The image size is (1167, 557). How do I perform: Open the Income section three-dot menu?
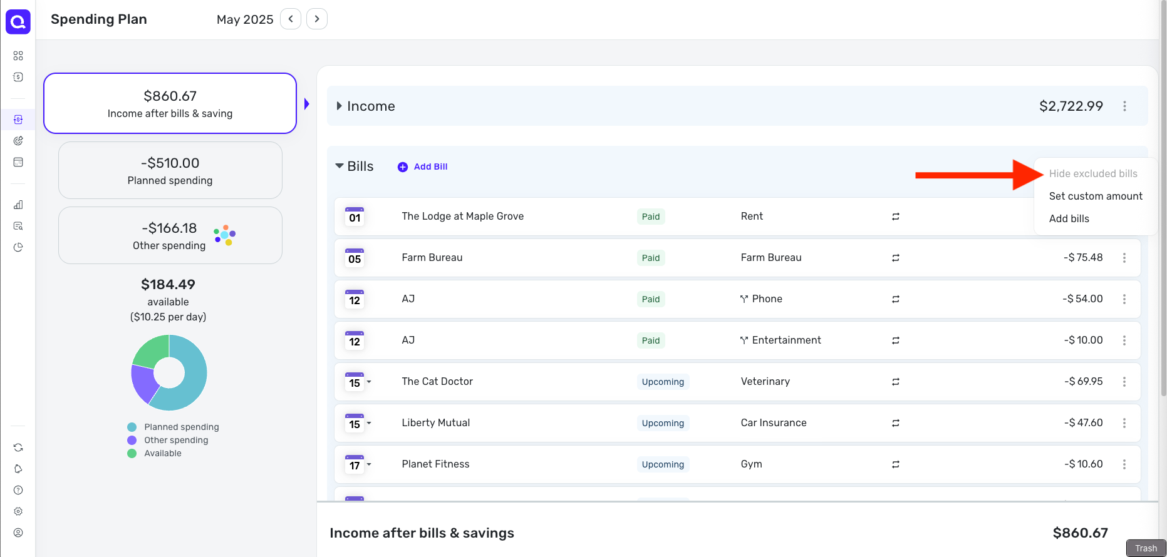click(x=1125, y=106)
